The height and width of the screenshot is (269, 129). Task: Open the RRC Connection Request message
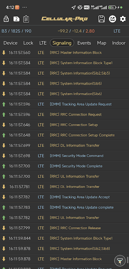pyautogui.click(x=64, y=114)
